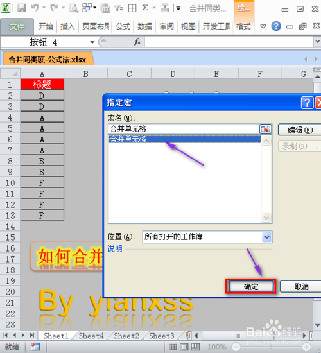The height and width of the screenshot is (353, 321).
Task: Click the borders grid icon in toolbar
Action: [x=132, y=8]
